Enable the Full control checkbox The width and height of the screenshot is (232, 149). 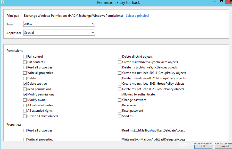coord(25,57)
